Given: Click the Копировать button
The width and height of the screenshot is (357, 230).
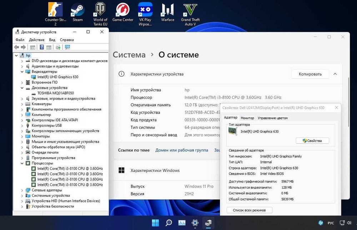Looking at the screenshot, I should 310,74.
